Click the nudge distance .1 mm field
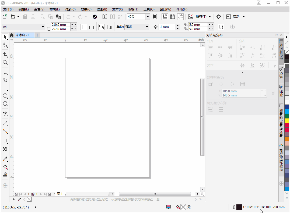The height and width of the screenshot is (213, 290). pyautogui.click(x=167, y=27)
